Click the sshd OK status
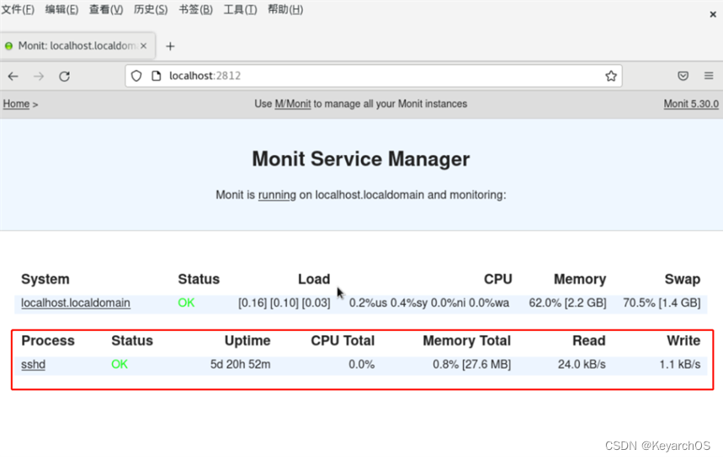The height and width of the screenshot is (460, 723). pos(120,365)
